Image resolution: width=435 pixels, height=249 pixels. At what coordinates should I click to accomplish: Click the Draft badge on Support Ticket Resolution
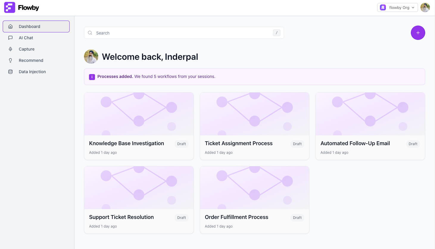tap(181, 217)
